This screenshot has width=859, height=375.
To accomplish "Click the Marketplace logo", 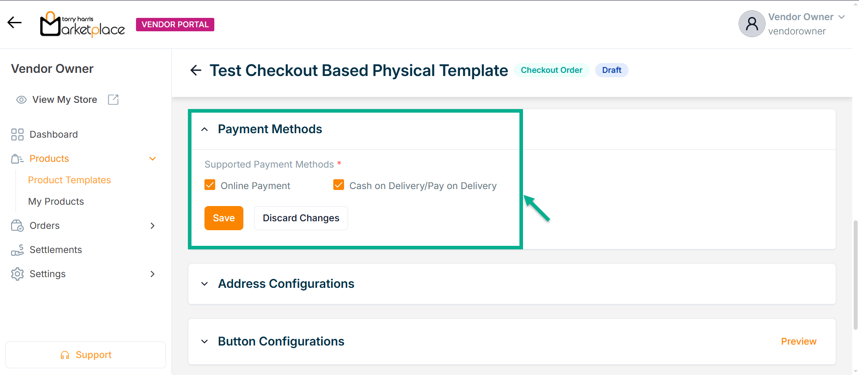I will pyautogui.click(x=82, y=25).
